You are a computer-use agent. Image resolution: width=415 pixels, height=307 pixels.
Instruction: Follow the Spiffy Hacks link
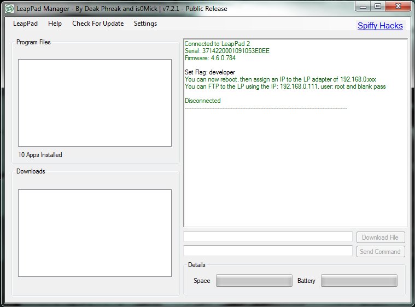(x=380, y=26)
